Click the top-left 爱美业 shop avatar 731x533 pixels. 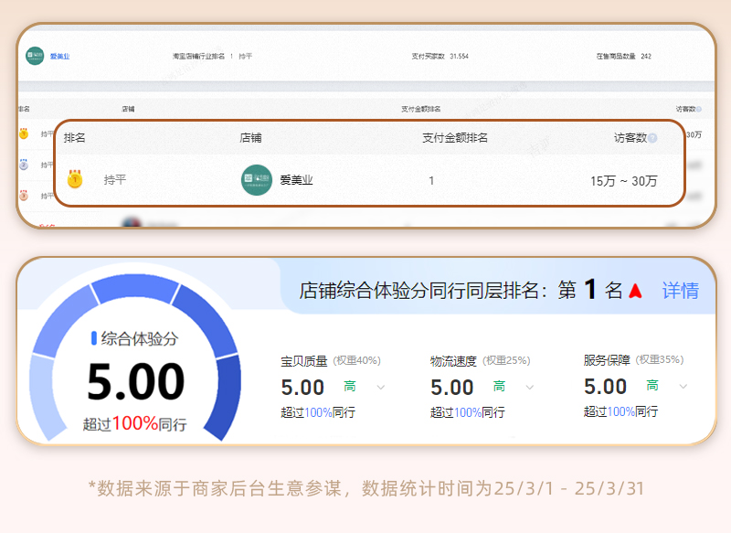point(35,56)
